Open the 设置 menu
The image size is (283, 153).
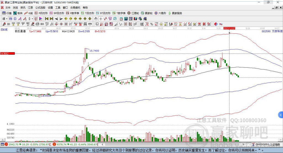click(x=50, y=7)
